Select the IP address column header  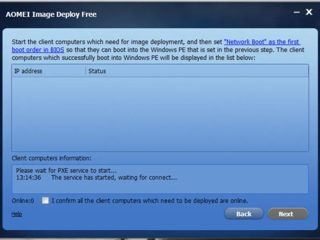49,71
